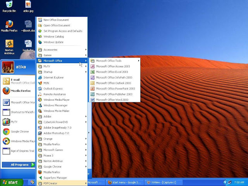The width and height of the screenshot is (248, 186).
Task: Launch Microsoft Office Outlook 2003
Action: pyautogui.click(x=115, y=83)
